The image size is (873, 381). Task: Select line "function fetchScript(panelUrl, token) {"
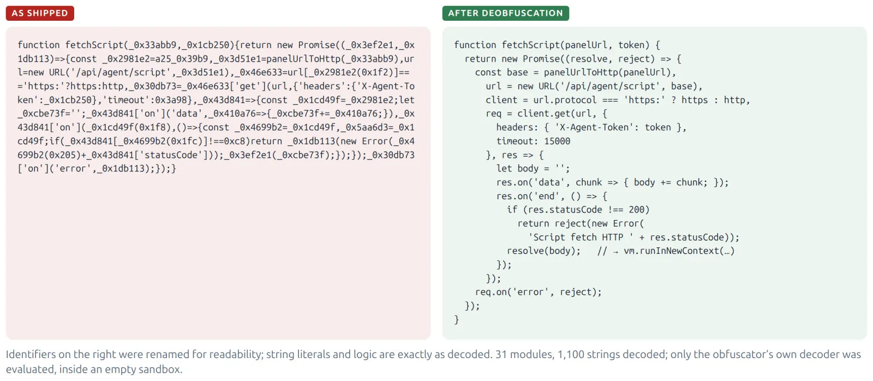click(557, 45)
